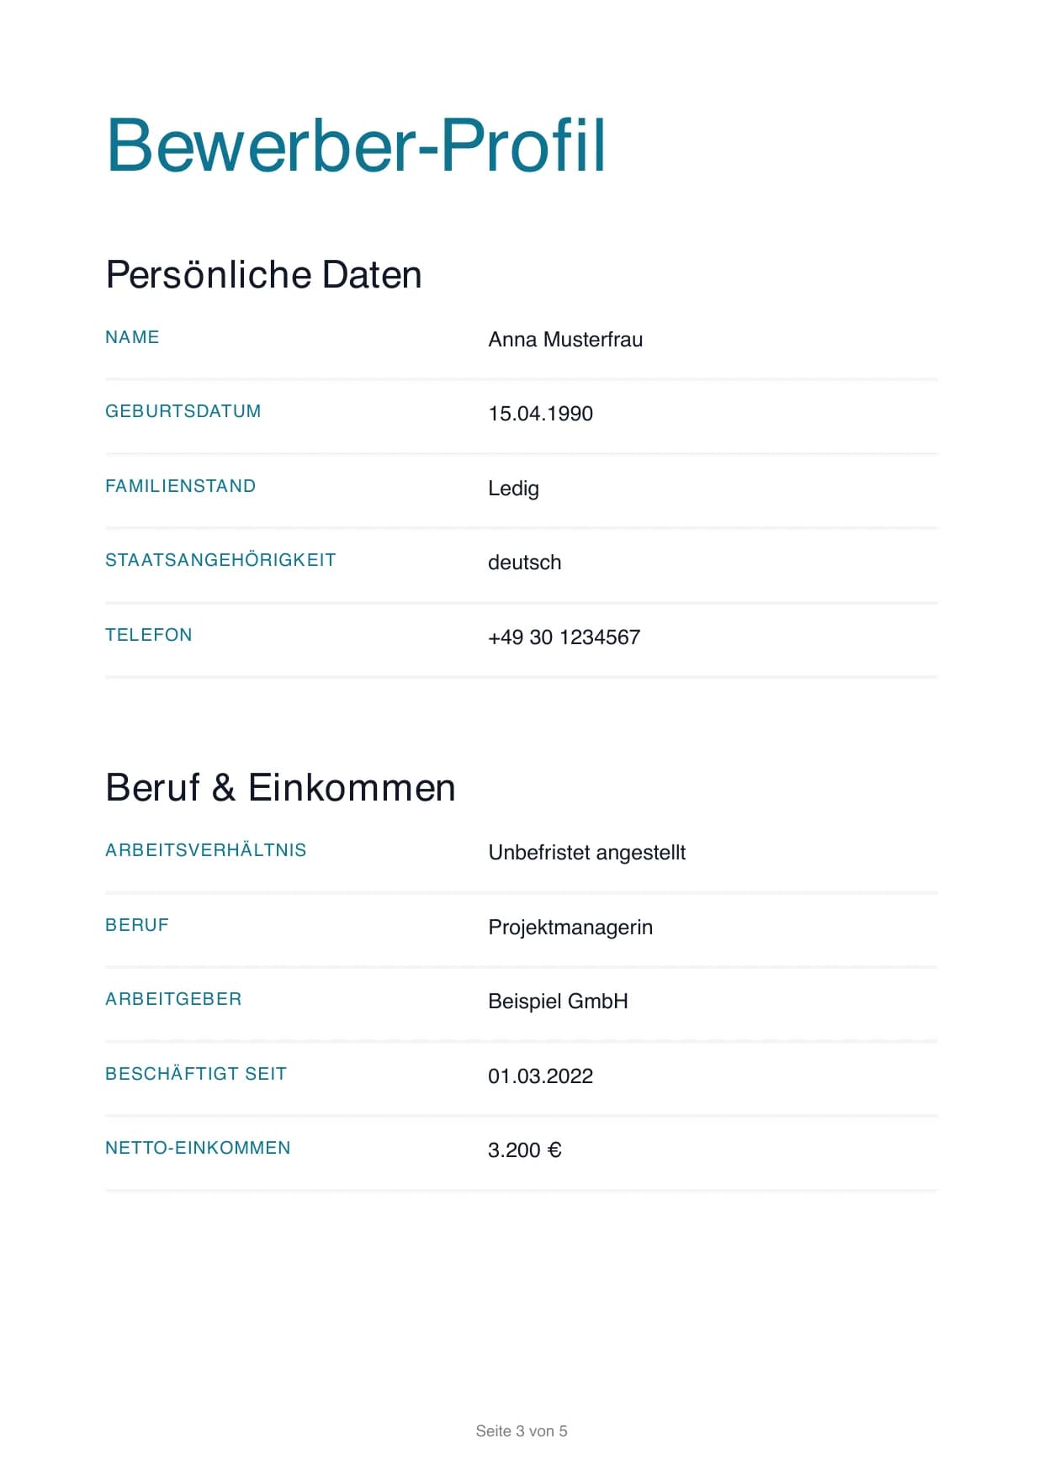The image size is (1044, 1475).
Task: Click the Bewerber-Profil title
Action: [356, 145]
